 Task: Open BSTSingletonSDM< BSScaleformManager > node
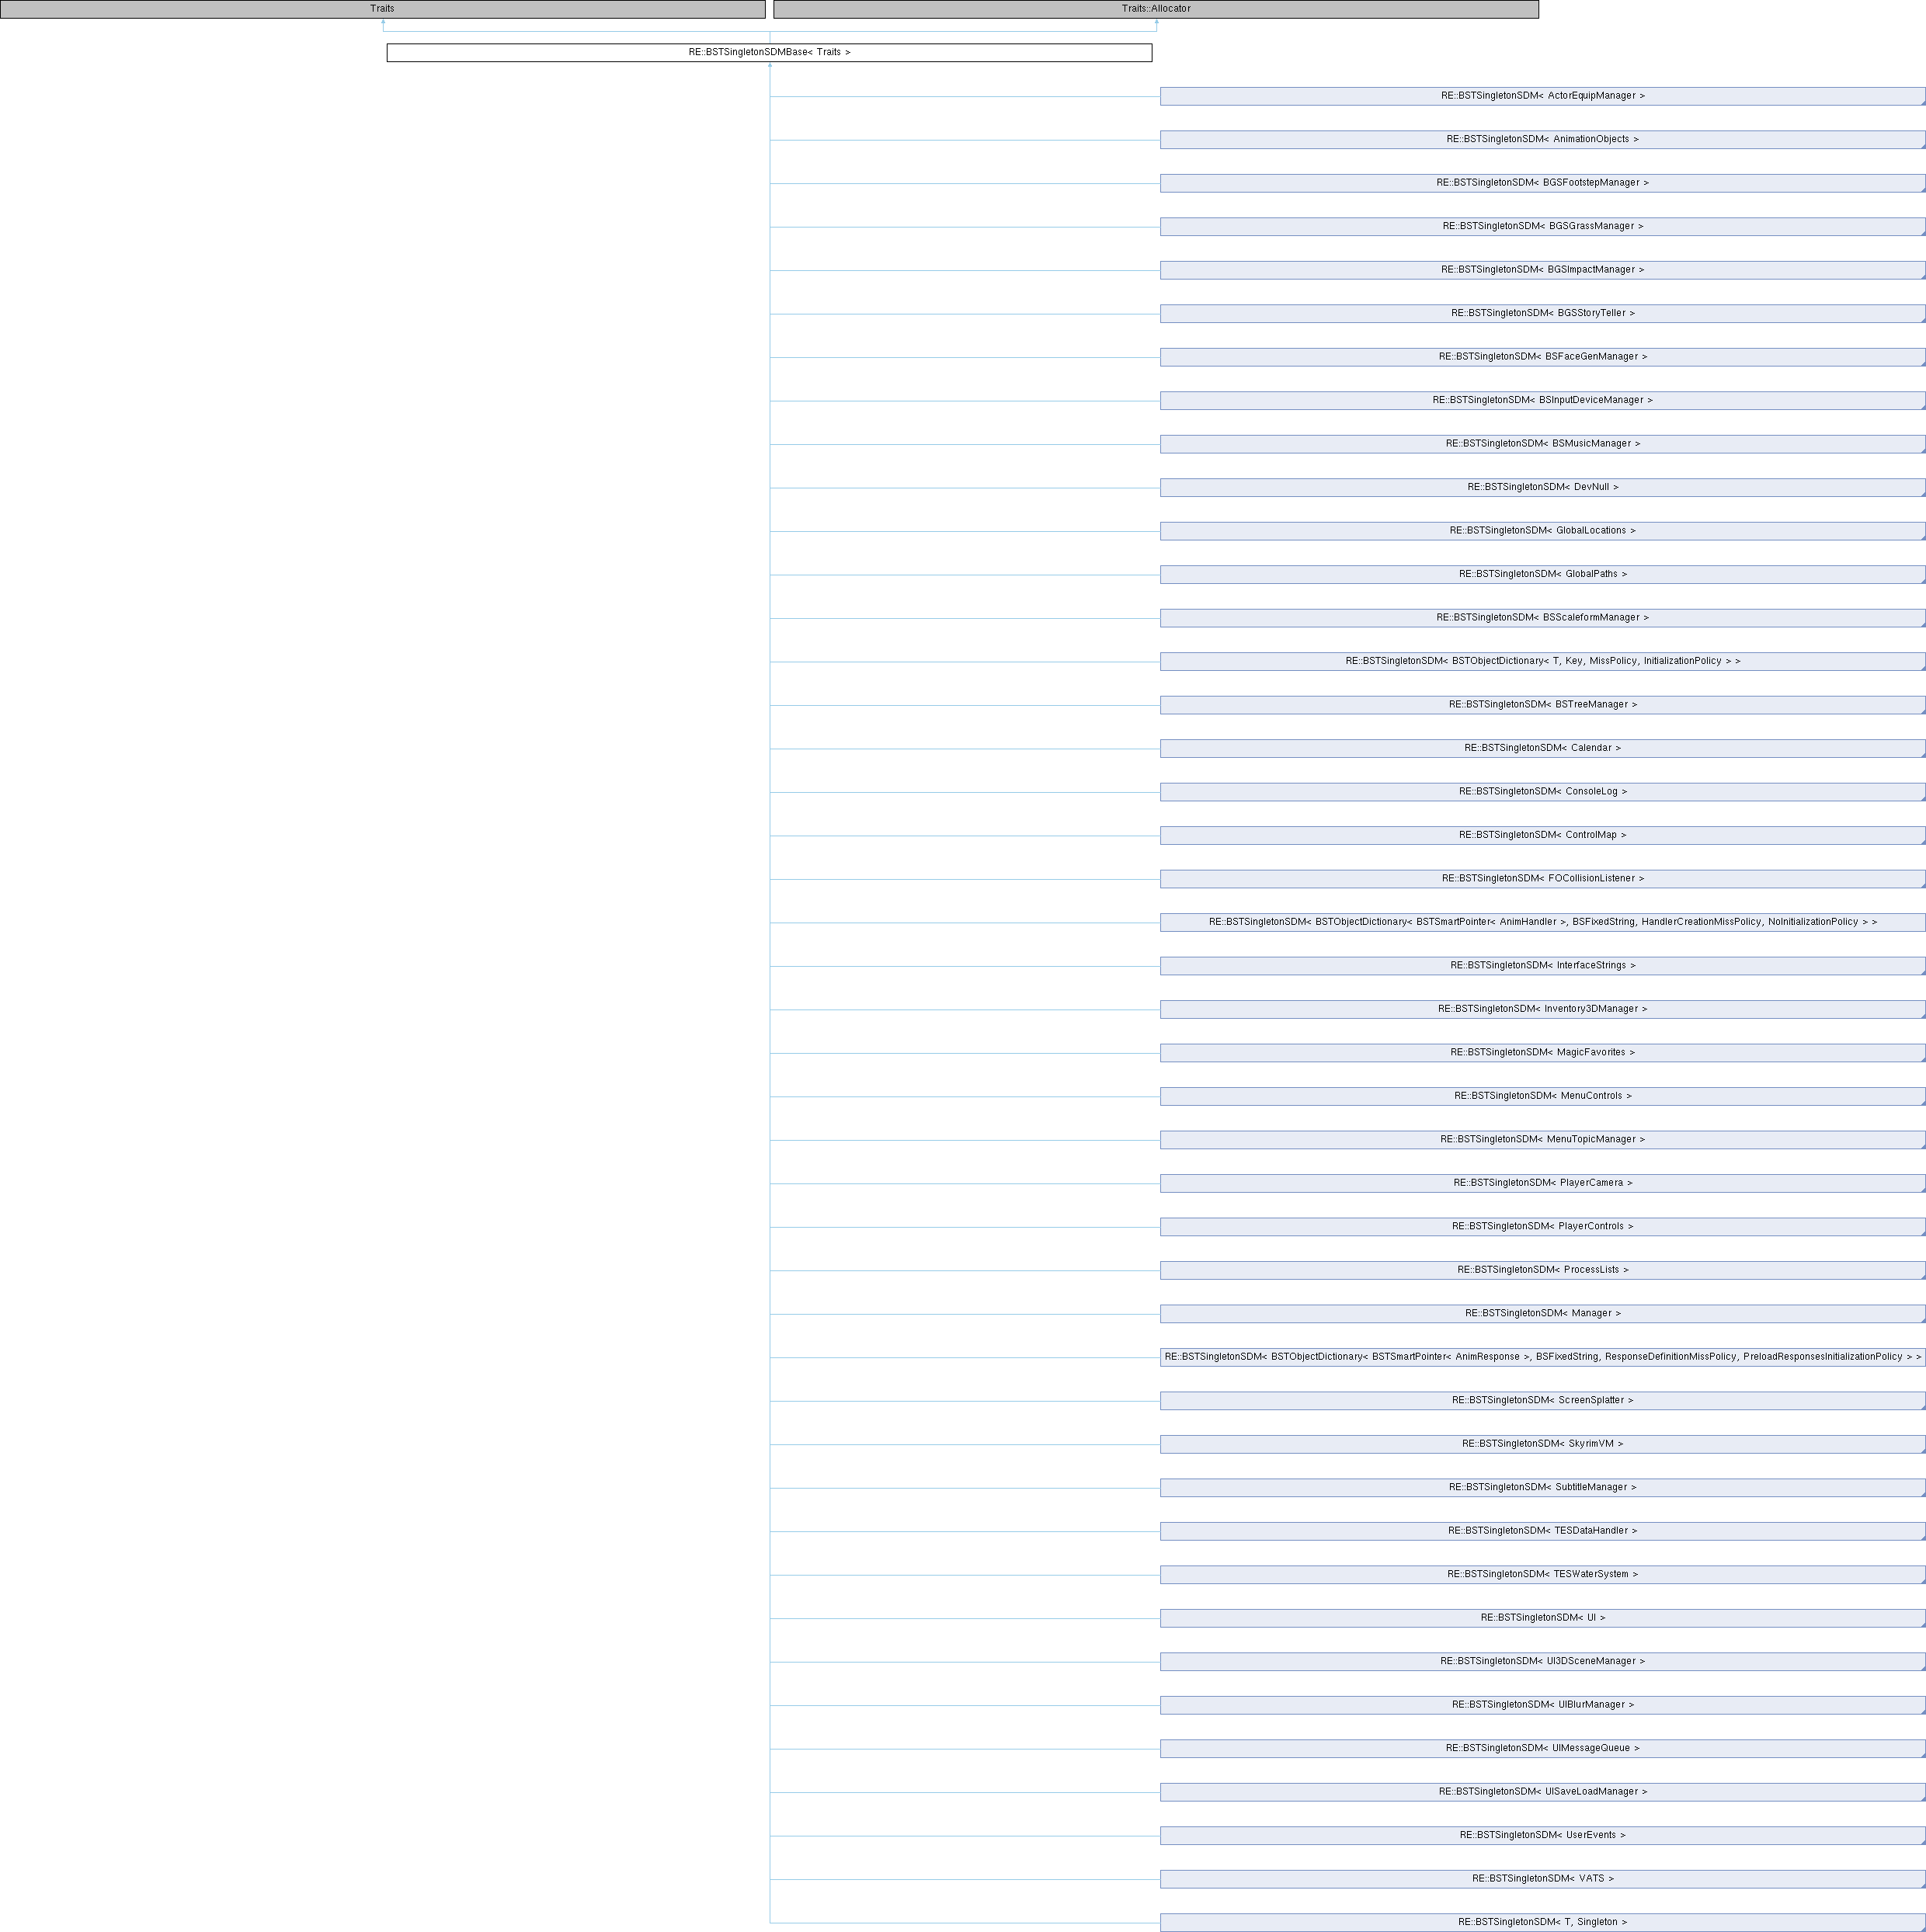[1542, 618]
